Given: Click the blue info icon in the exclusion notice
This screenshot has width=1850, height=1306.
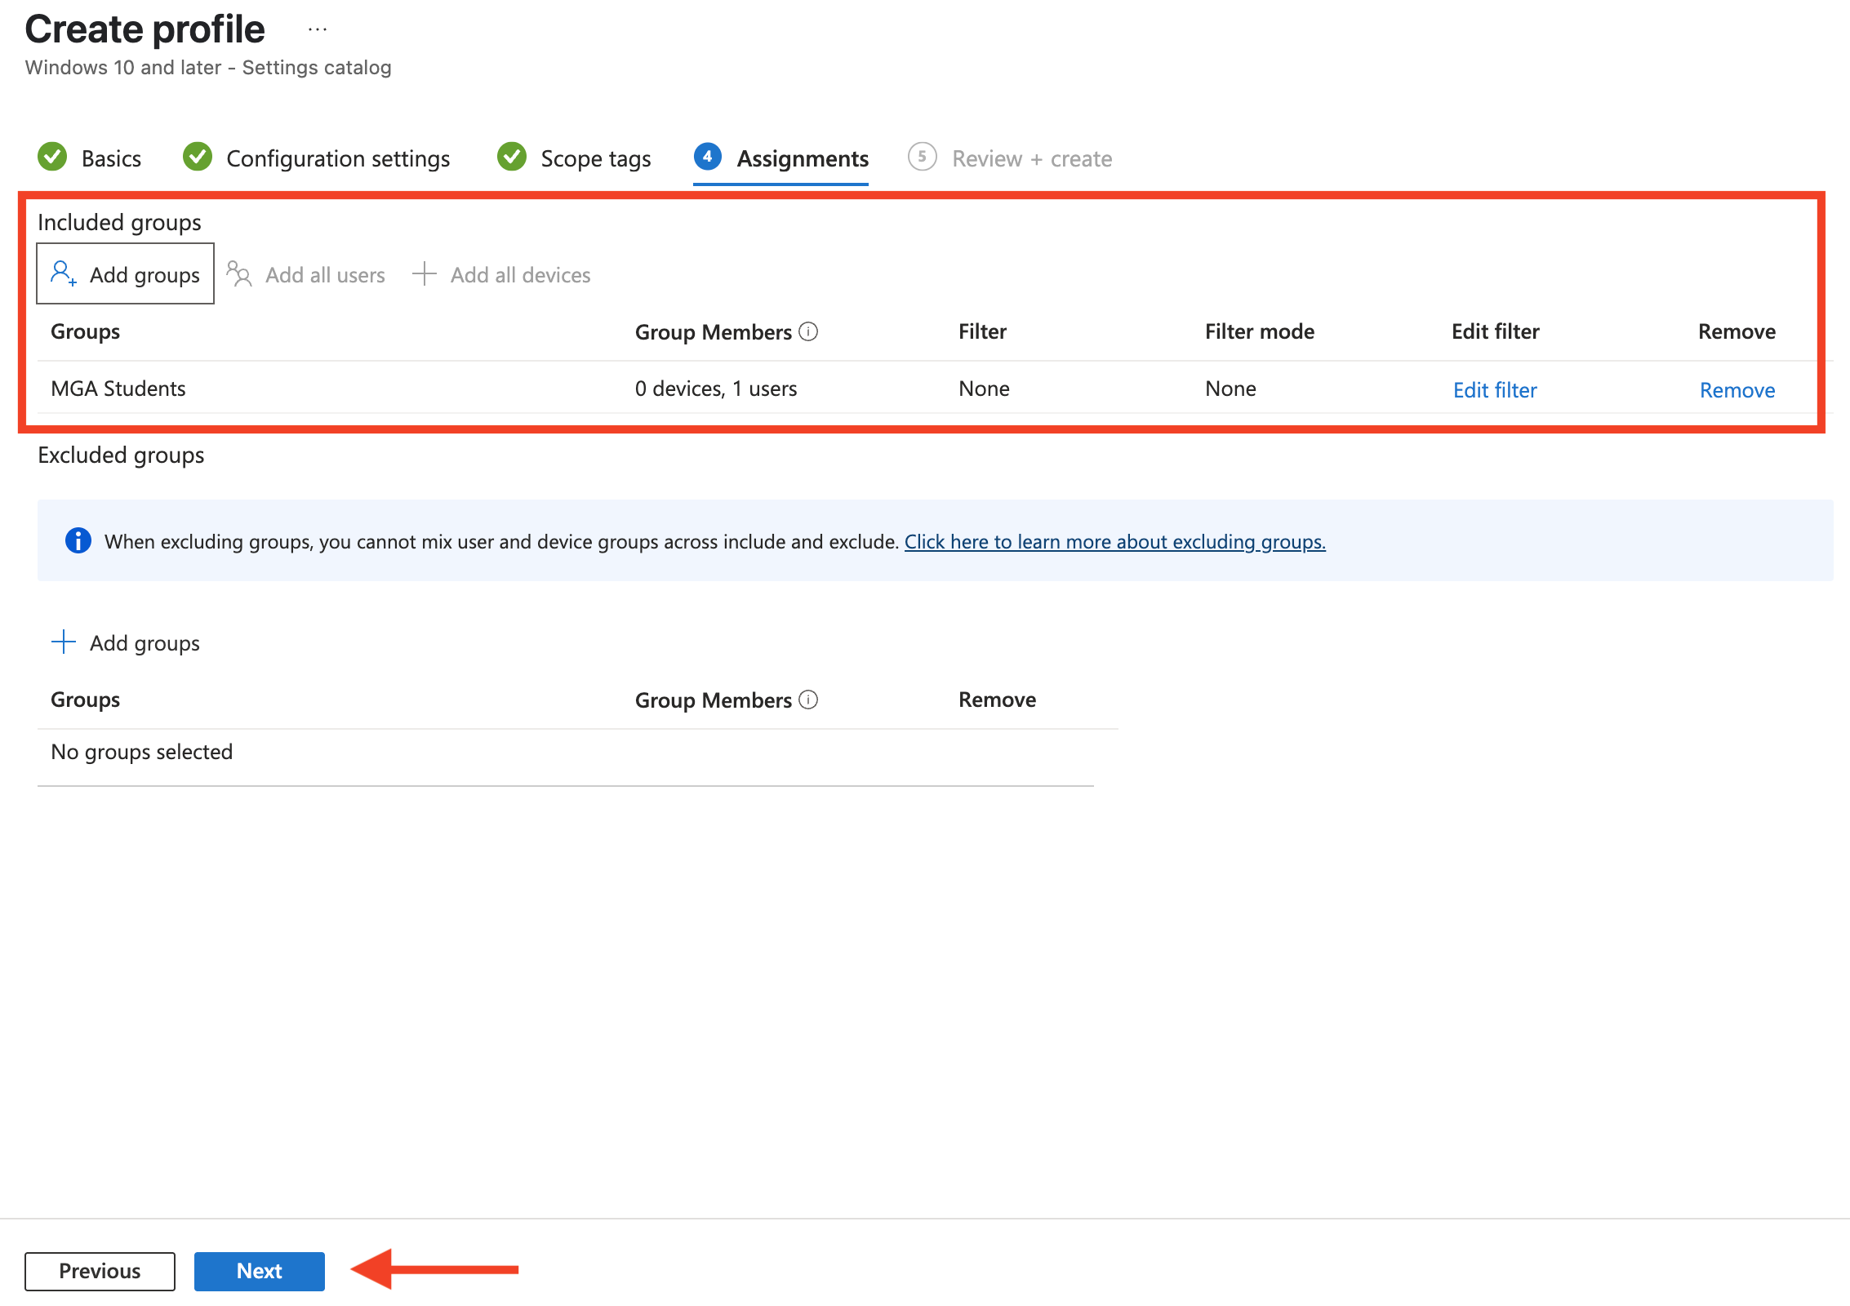Looking at the screenshot, I should [x=78, y=540].
